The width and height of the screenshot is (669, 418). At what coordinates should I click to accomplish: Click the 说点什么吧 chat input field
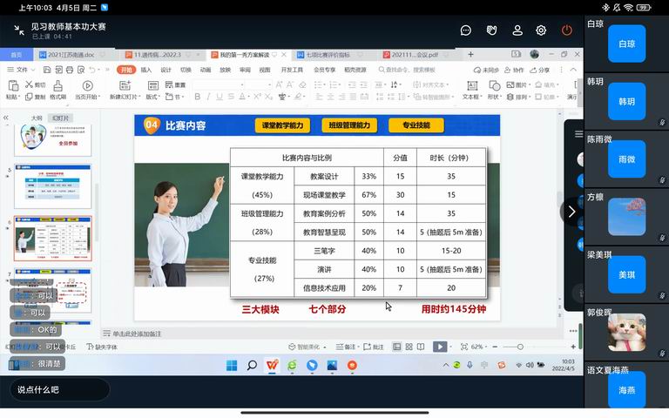(x=59, y=389)
